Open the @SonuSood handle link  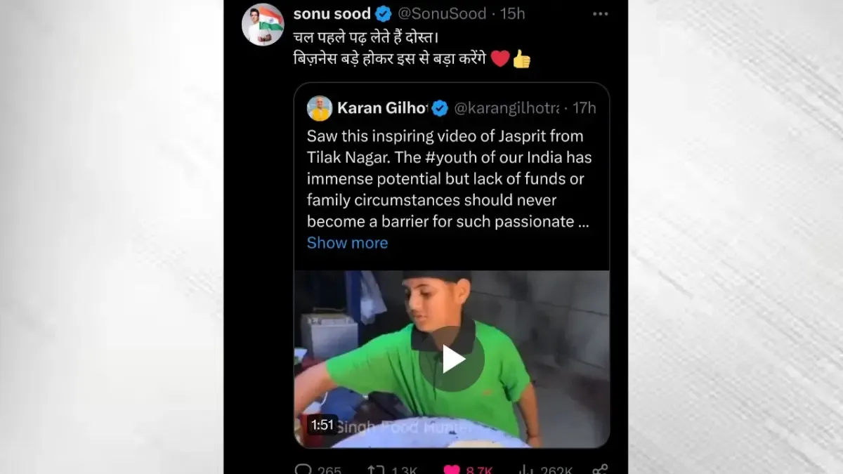click(443, 14)
